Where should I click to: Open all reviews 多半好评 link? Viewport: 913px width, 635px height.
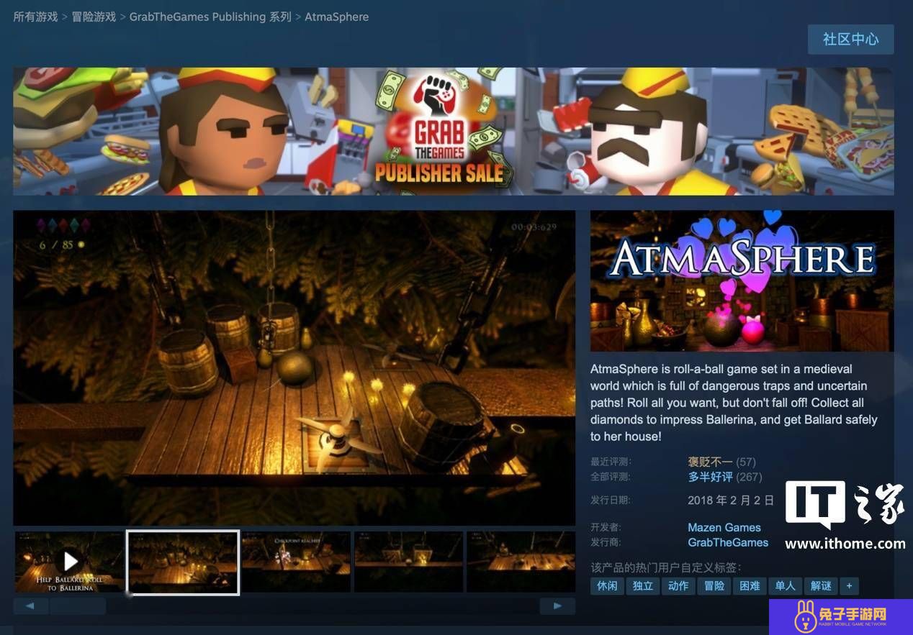point(710,477)
